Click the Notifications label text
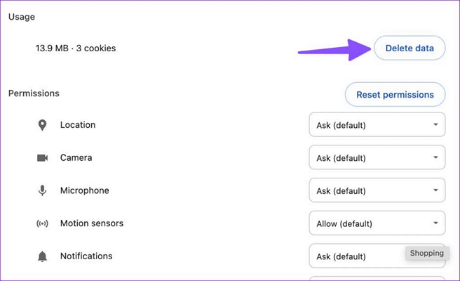The width and height of the screenshot is (460, 281). tap(86, 256)
